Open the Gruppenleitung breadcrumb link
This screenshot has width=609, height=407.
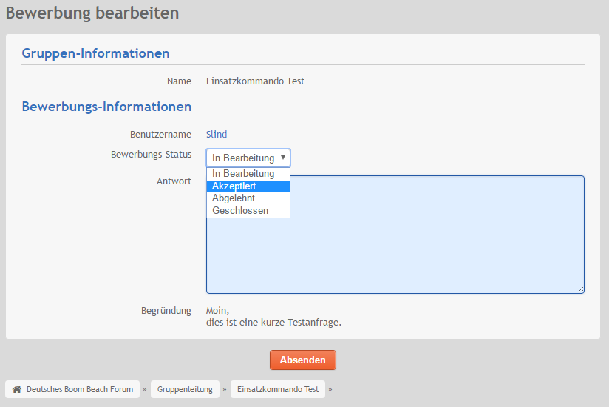coord(185,389)
